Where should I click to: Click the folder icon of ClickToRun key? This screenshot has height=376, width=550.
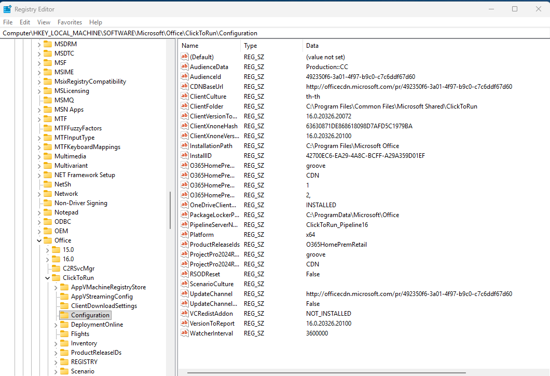(x=56, y=278)
